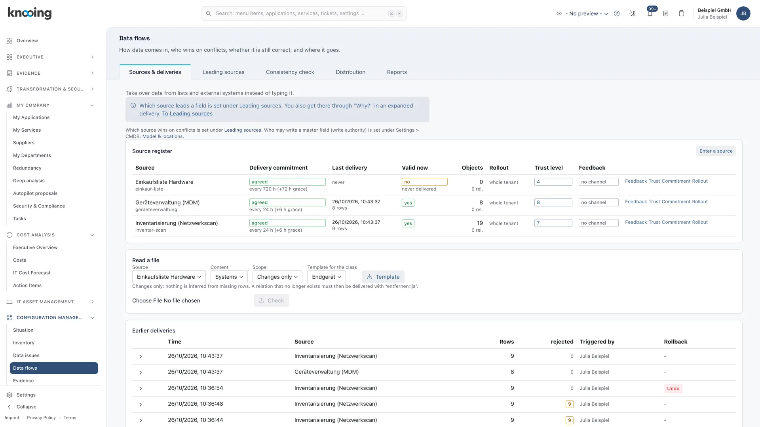Click the JB user avatar
The width and height of the screenshot is (760, 427).
(x=743, y=13)
